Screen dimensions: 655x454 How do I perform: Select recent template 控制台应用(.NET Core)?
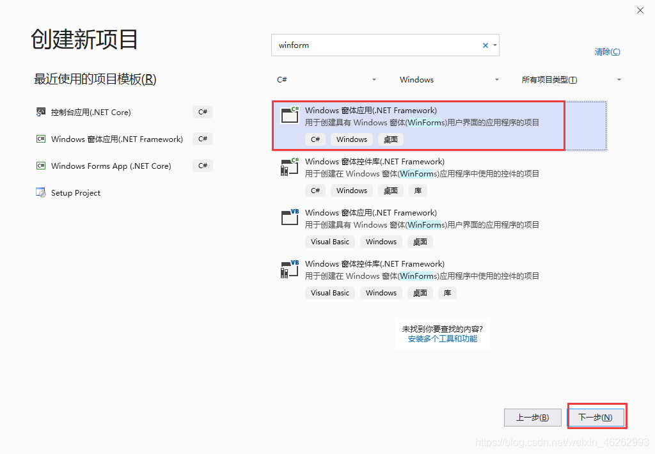pos(91,113)
